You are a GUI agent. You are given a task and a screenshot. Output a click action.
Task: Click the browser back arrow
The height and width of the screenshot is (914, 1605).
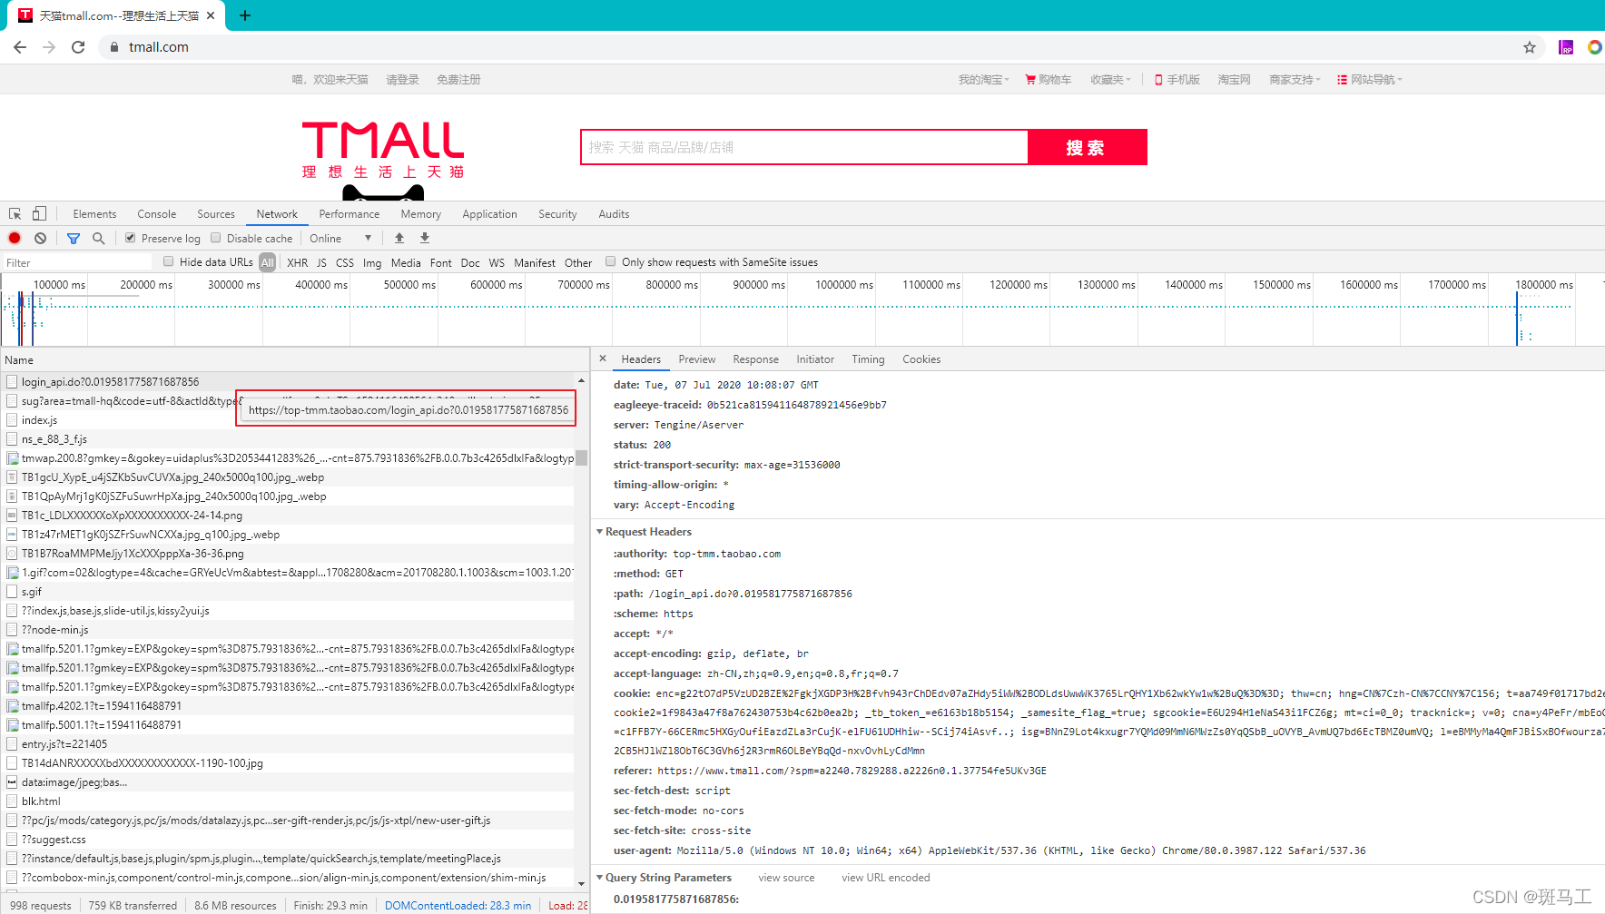tap(20, 47)
